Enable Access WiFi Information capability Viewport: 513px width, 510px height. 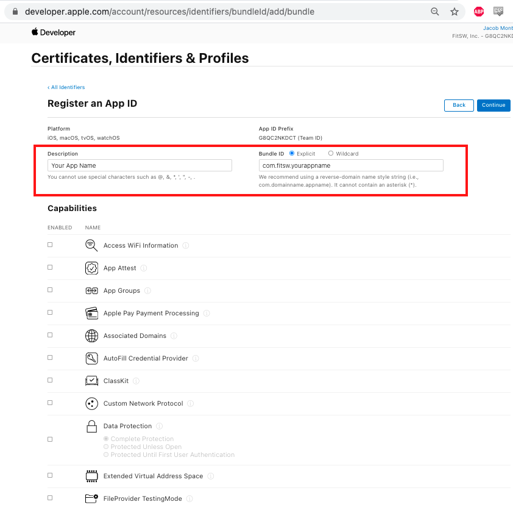[x=50, y=245]
